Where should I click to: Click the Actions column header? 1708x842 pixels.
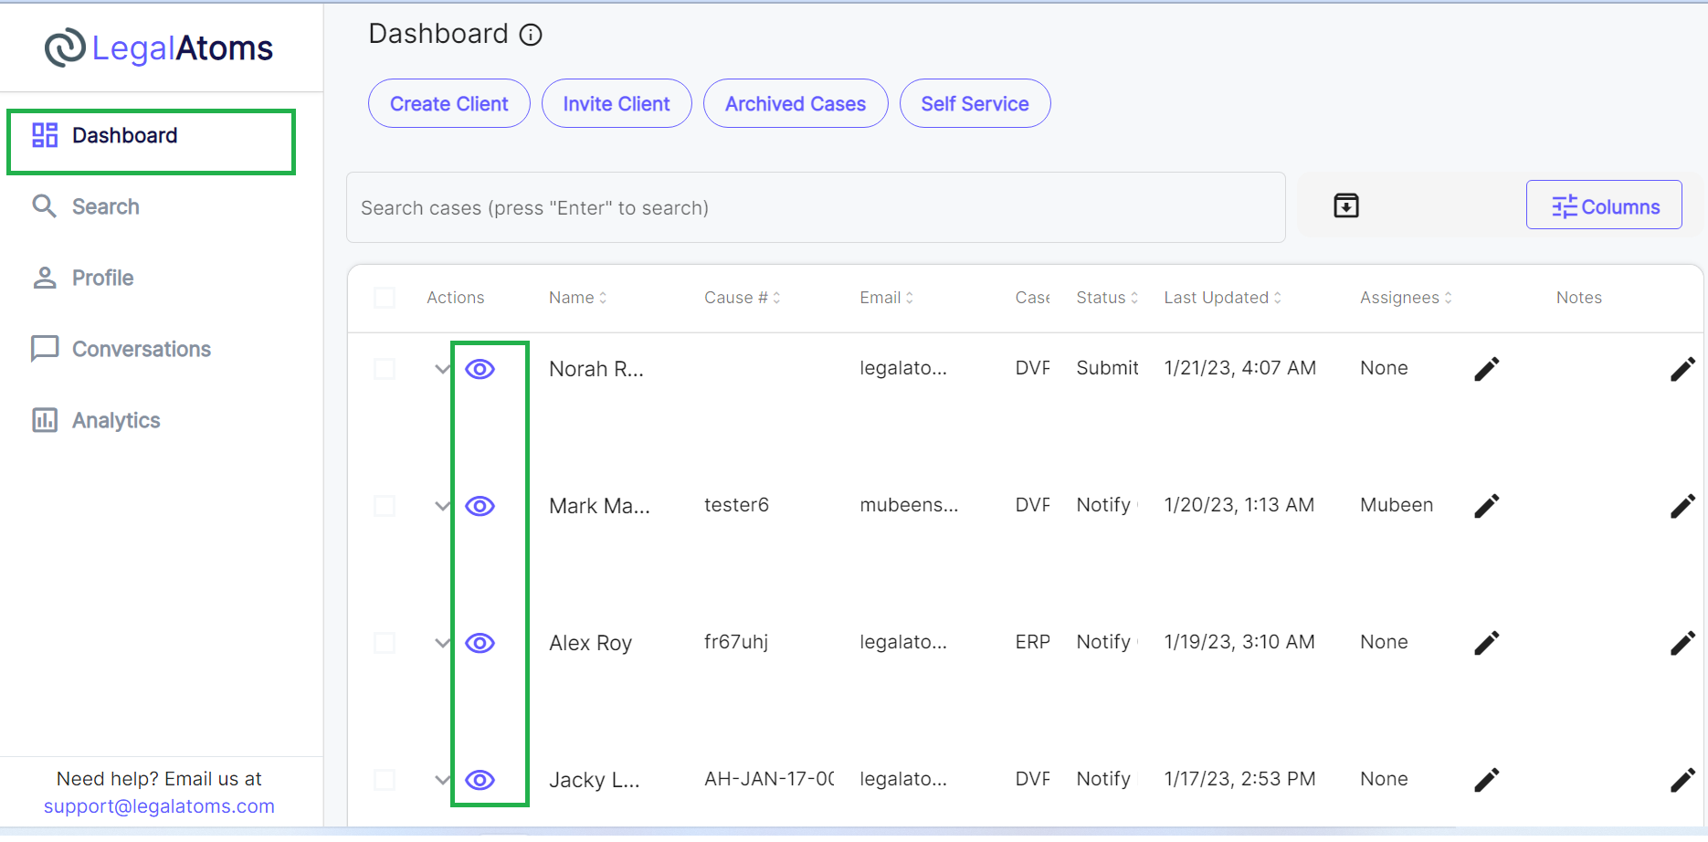point(456,298)
